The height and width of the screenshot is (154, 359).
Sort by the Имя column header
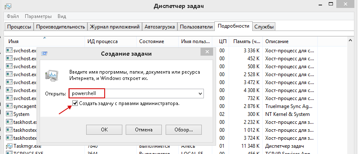(45, 41)
